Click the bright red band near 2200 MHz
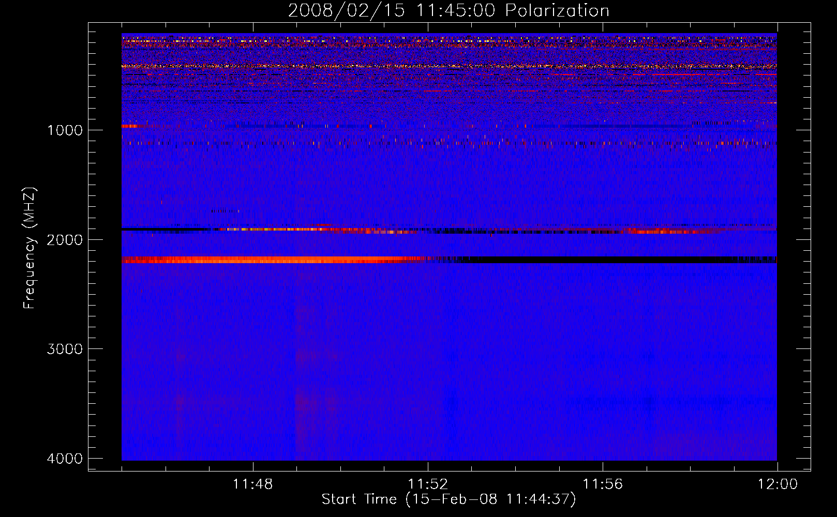837x517 pixels. [x=274, y=260]
